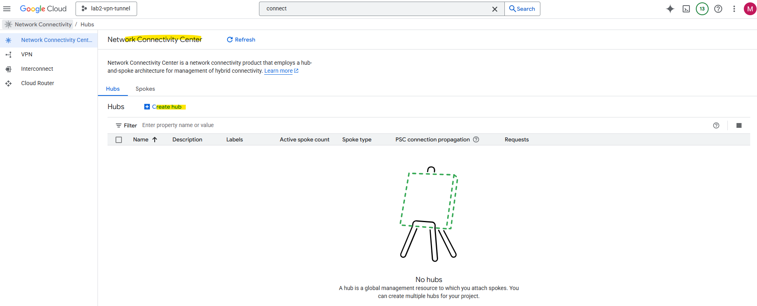Sort hubs by Name column
Screen dimensions: 757x306
141,139
